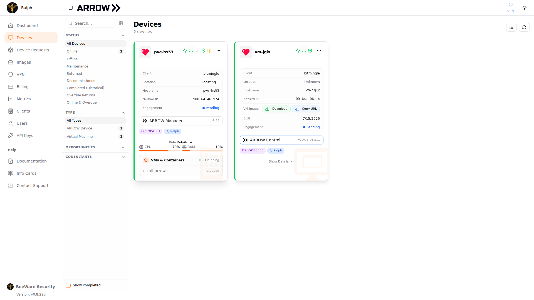Image resolution: width=534 pixels, height=300 pixels.
Task: Toggle the sidebar collapse icon beside ARROW logo
Action: coord(71,8)
